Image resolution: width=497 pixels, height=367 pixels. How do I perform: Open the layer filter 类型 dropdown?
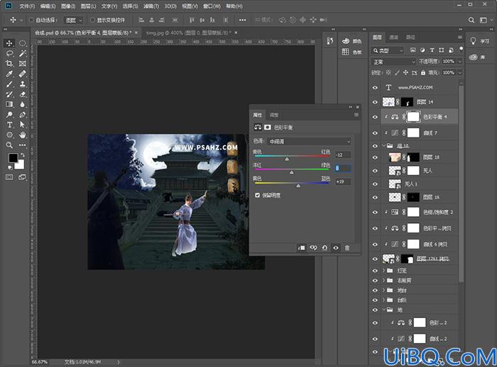point(388,50)
